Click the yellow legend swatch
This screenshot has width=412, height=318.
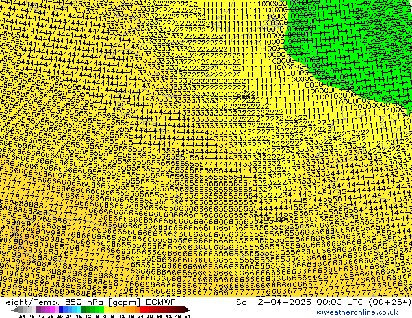[106, 310]
